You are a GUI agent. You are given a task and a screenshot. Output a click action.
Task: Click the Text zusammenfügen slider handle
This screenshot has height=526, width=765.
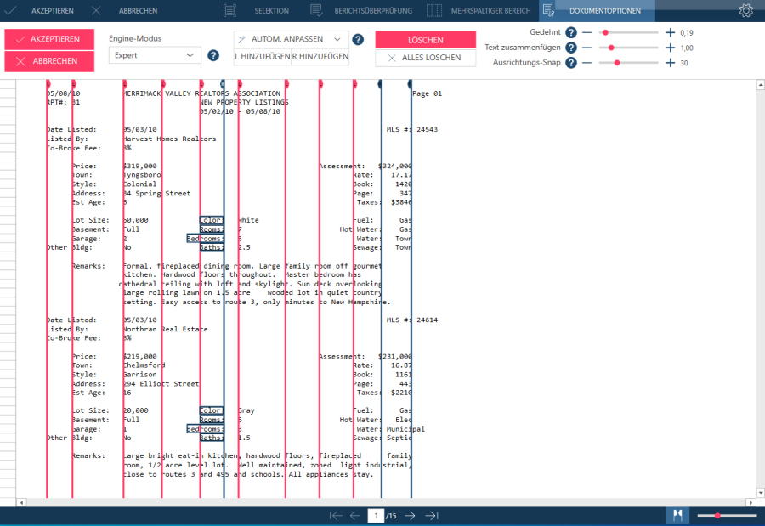click(611, 48)
